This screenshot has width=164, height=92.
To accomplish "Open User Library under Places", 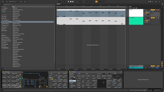I will [x=6, y=37].
